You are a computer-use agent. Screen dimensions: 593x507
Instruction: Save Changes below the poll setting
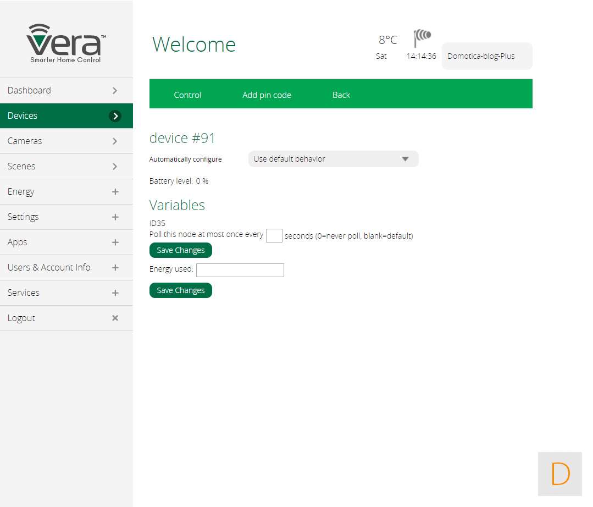[180, 250]
